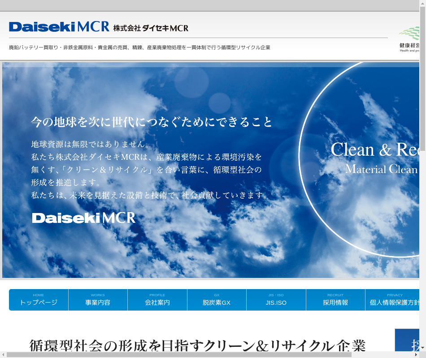Open the トップページ home menu item
Screen dimensions: 426x358
[39, 300]
